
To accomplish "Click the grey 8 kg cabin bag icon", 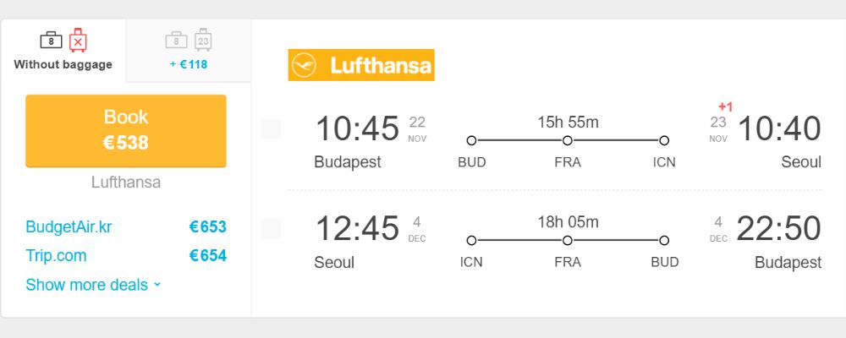I will click(177, 41).
